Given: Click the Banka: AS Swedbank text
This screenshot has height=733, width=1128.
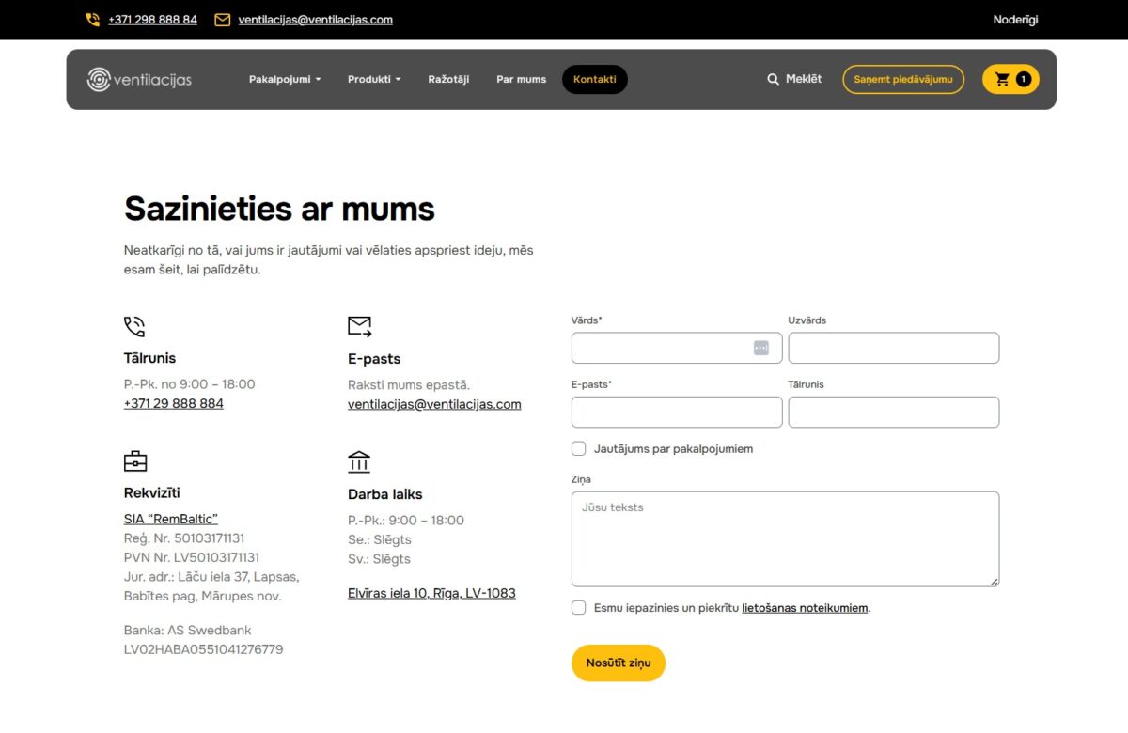Looking at the screenshot, I should [x=188, y=631].
